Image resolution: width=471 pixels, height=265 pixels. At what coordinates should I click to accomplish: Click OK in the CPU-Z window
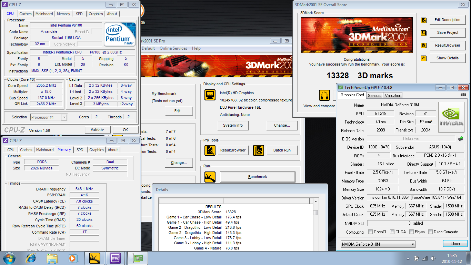tap(125, 130)
